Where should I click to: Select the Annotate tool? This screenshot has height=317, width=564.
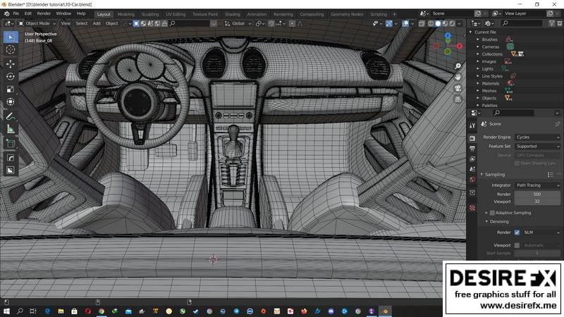[11, 116]
